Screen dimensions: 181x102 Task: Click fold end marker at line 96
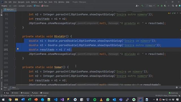pos(15,28)
